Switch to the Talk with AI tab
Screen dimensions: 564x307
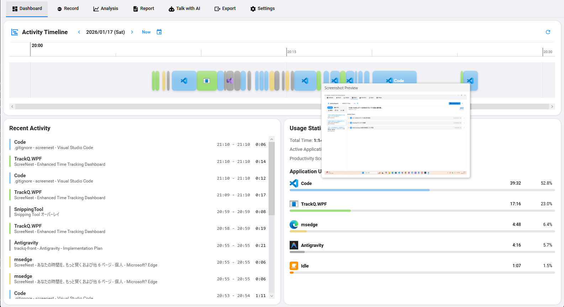pyautogui.click(x=184, y=9)
